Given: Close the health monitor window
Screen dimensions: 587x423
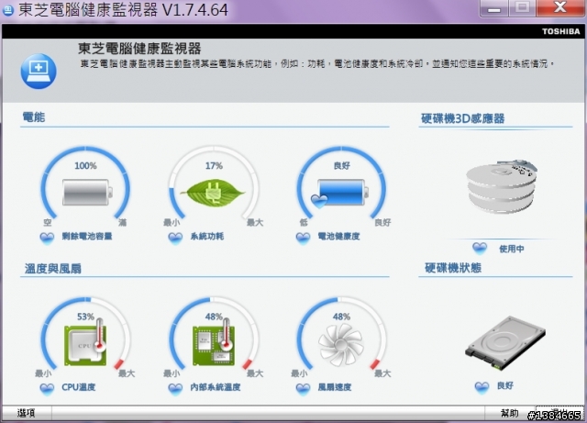Looking at the screenshot, I should 559,8.
